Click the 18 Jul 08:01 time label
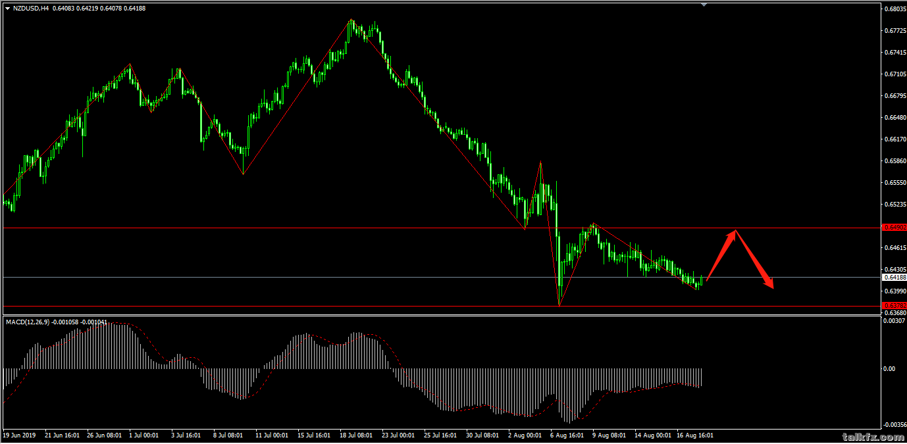This screenshot has height=444, width=907. tap(355, 435)
